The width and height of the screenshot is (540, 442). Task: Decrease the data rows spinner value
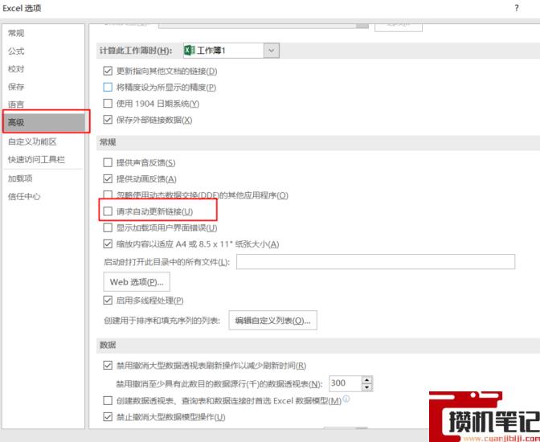click(367, 387)
